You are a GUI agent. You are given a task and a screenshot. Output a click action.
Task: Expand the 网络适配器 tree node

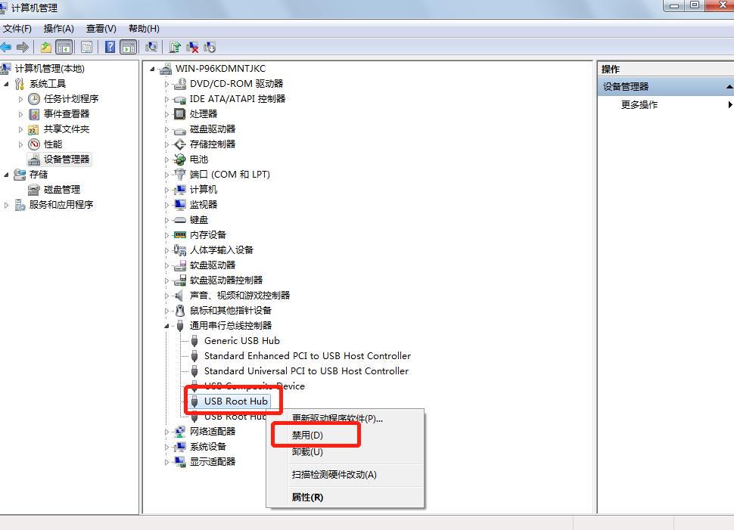coord(166,432)
